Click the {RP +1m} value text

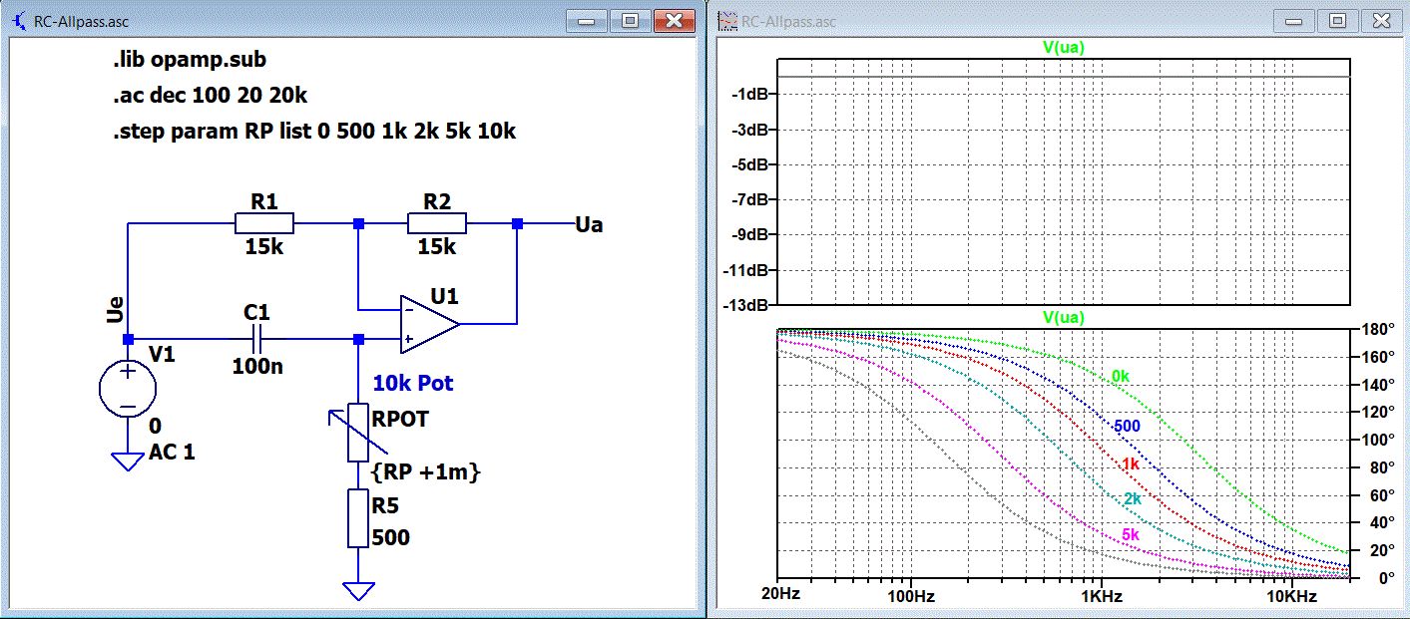click(426, 472)
